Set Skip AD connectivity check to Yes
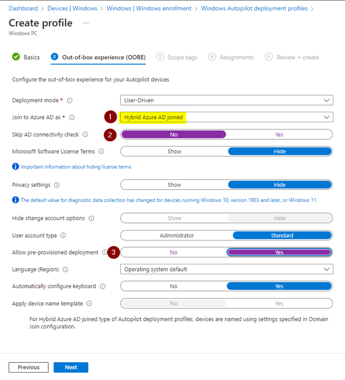The image size is (345, 380). point(279,134)
